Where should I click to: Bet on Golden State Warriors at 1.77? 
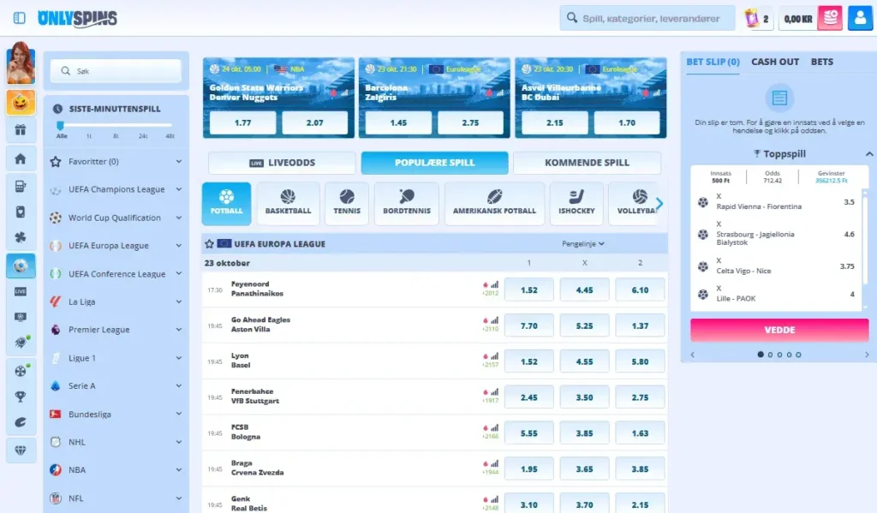(x=242, y=122)
